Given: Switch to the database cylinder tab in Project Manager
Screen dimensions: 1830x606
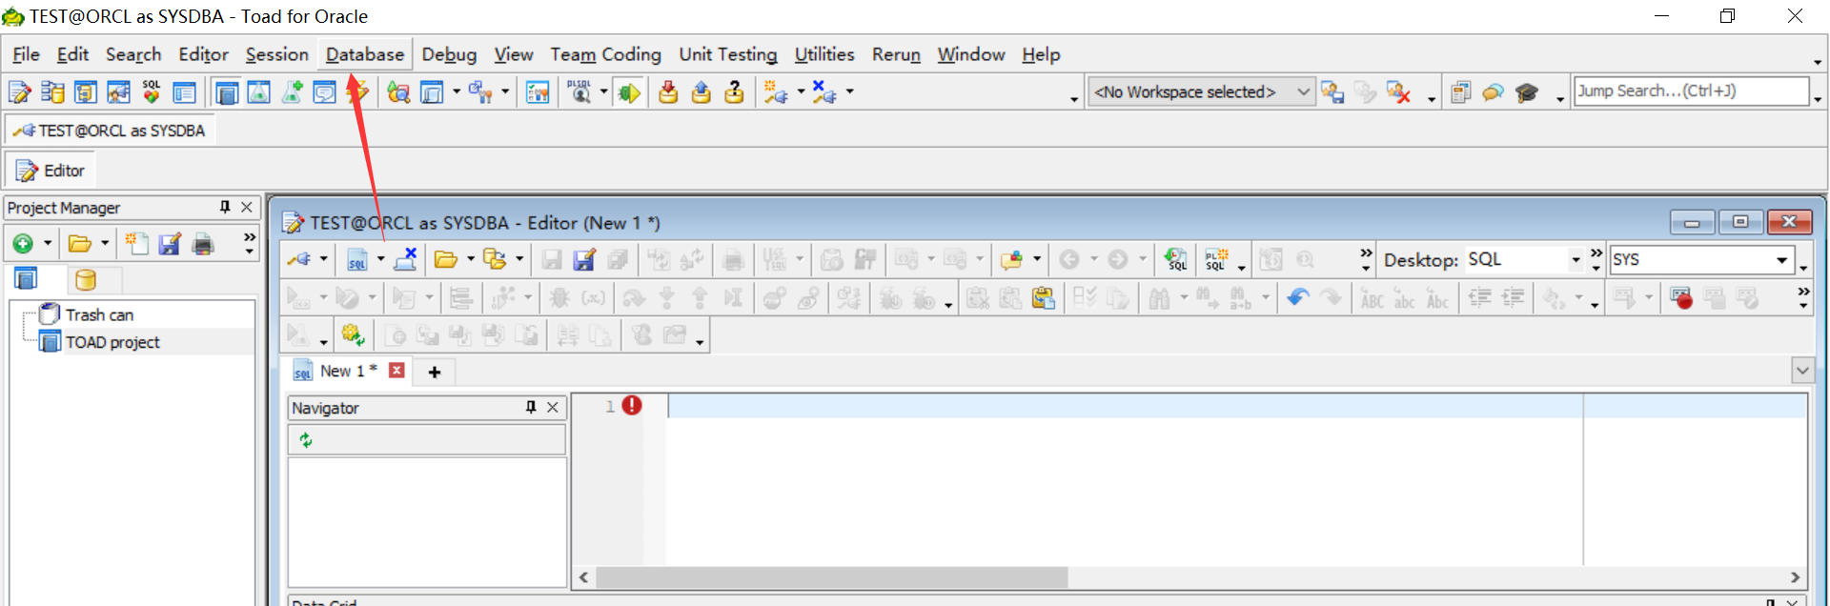Looking at the screenshot, I should (x=86, y=279).
